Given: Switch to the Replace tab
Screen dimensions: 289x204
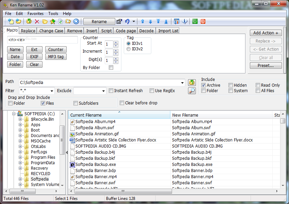Looking at the screenshot, I should [x=28, y=31].
